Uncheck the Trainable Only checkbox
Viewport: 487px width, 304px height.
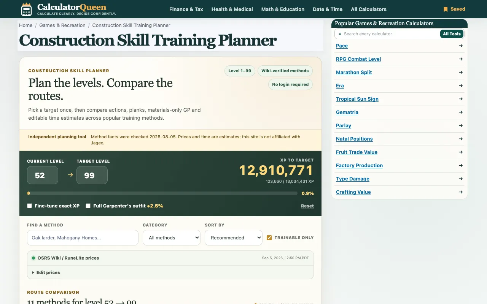point(269,237)
